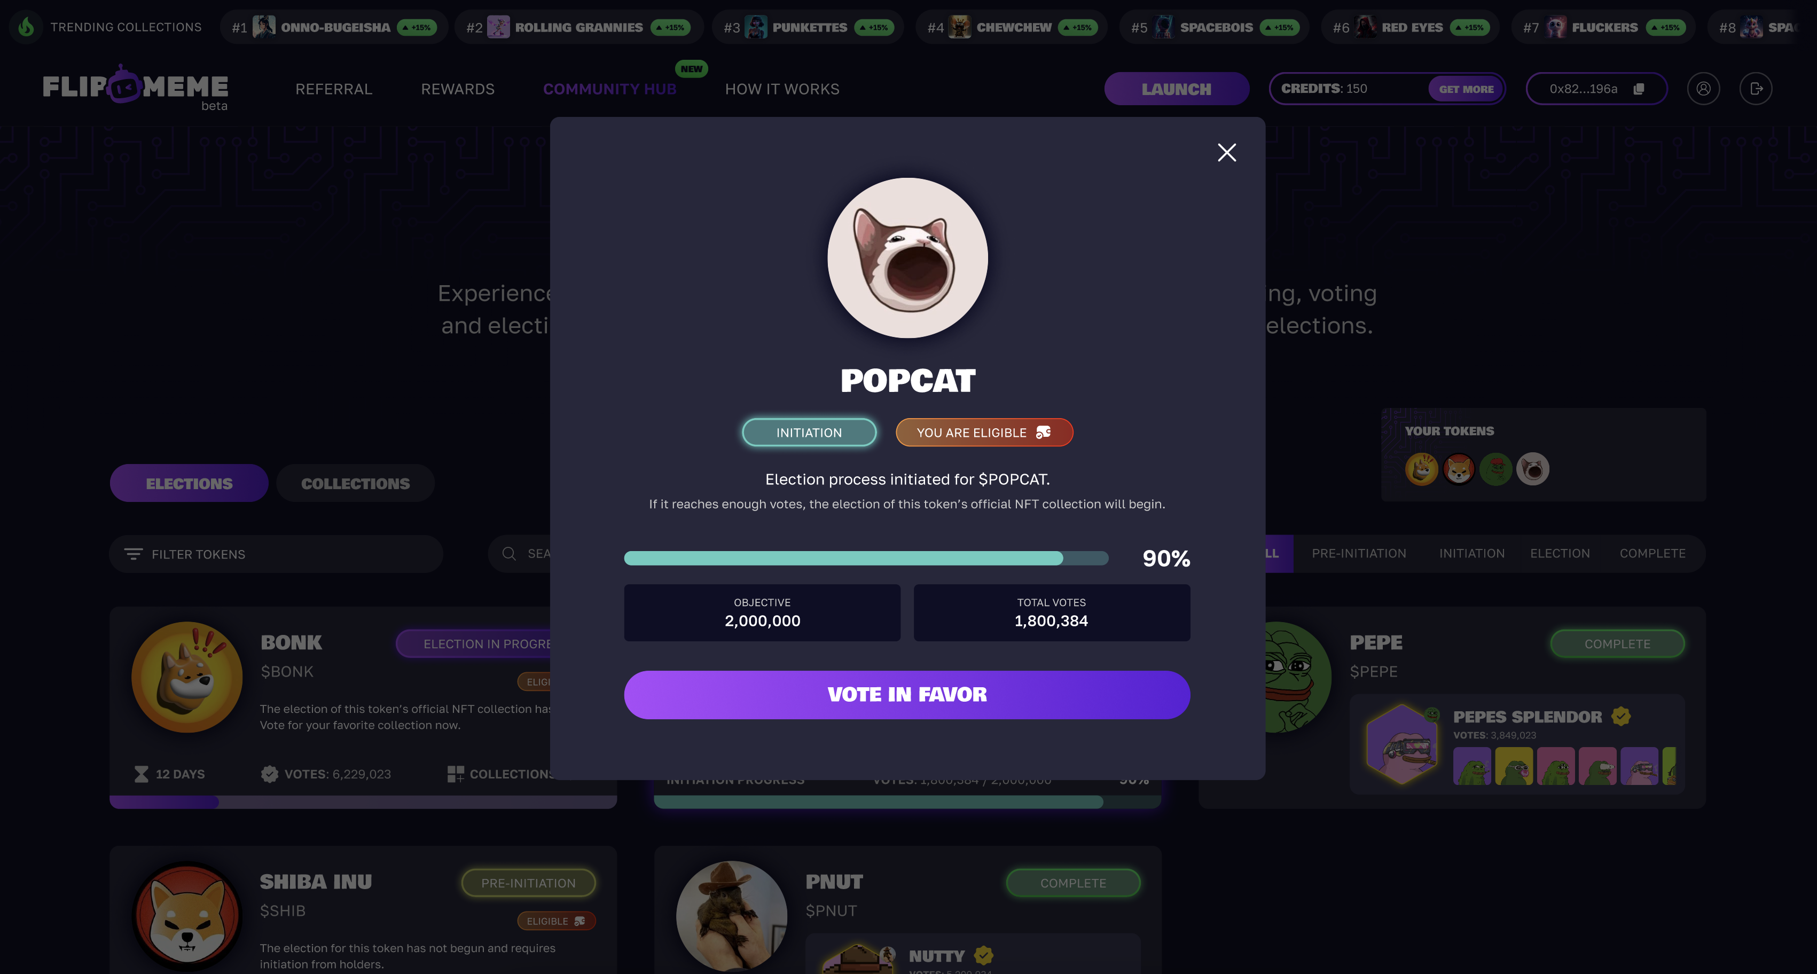Select the Elections toggle
Screen dimensions: 1817x974
pyautogui.click(x=189, y=484)
